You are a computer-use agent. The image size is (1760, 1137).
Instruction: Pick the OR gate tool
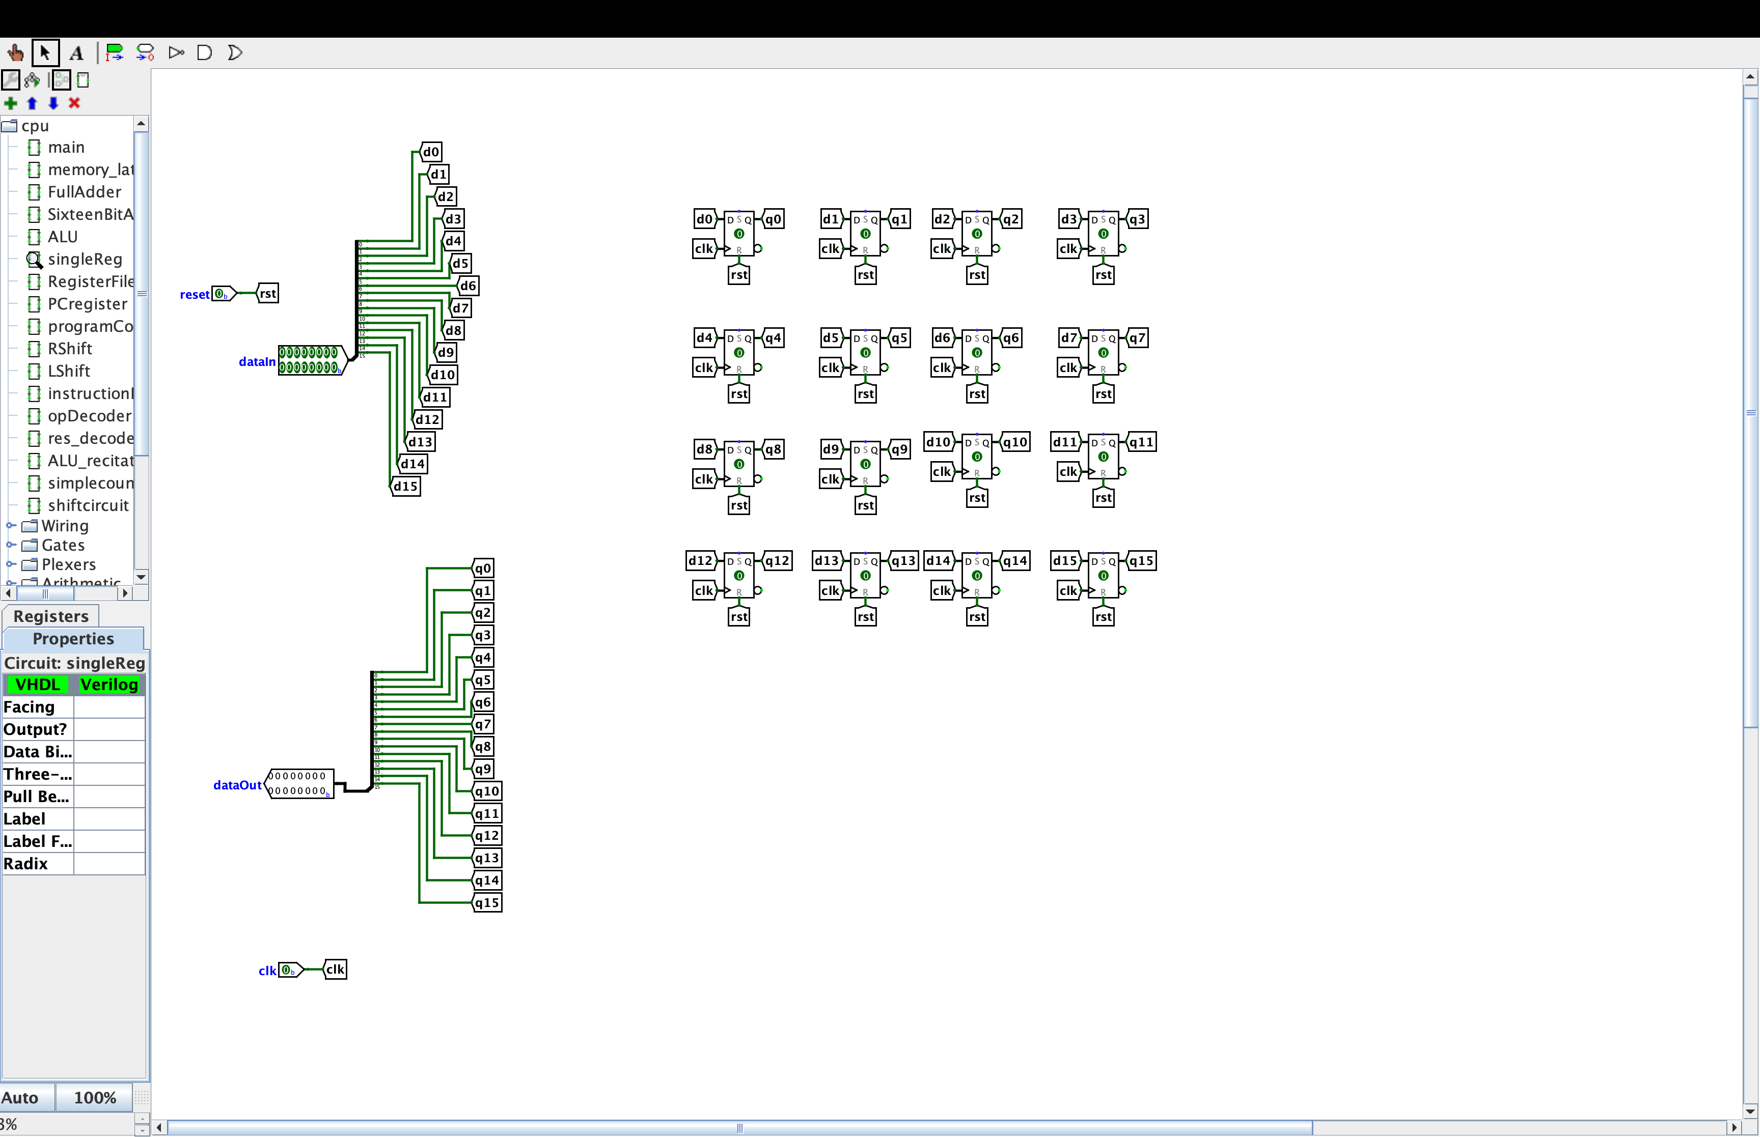(x=235, y=52)
